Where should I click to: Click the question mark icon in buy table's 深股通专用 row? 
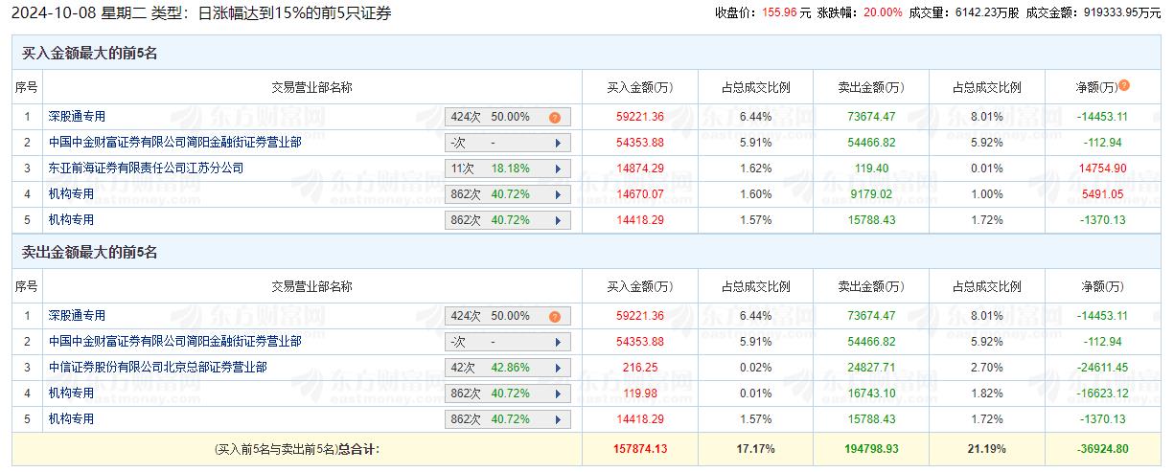point(554,118)
